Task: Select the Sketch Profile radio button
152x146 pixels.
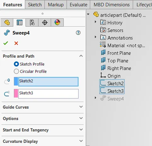Action: [x=16, y=64]
